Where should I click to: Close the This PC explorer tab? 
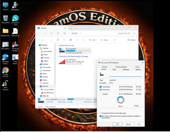(65, 28)
